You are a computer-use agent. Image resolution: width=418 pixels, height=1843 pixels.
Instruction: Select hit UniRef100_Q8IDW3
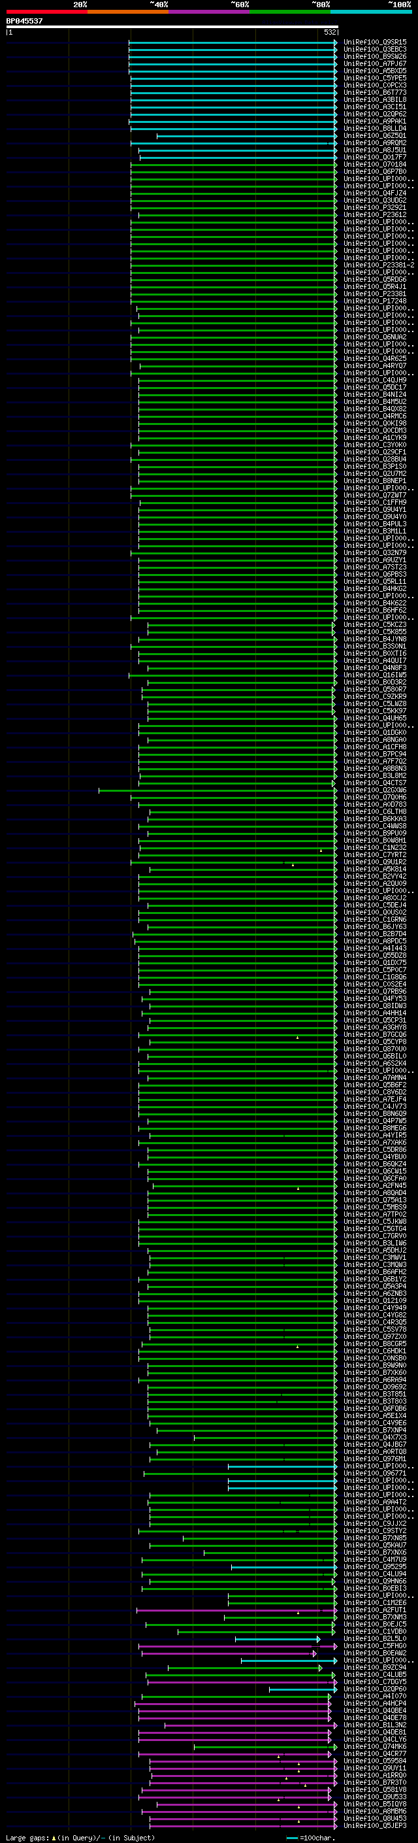click(374, 1006)
